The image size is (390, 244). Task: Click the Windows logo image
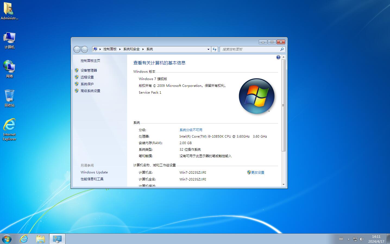257,96
